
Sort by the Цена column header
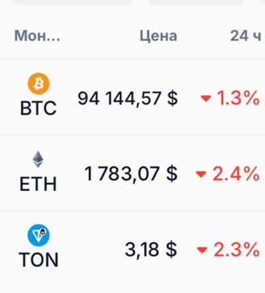158,36
